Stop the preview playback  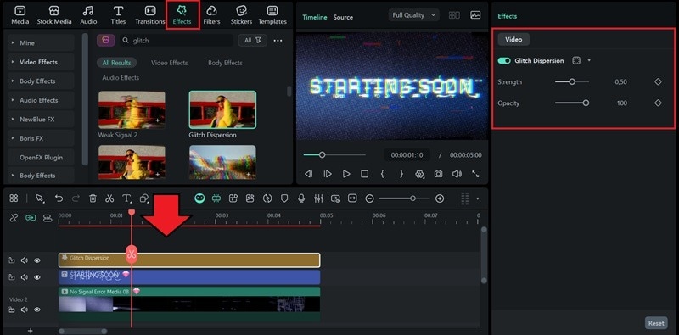pyautogui.click(x=365, y=174)
